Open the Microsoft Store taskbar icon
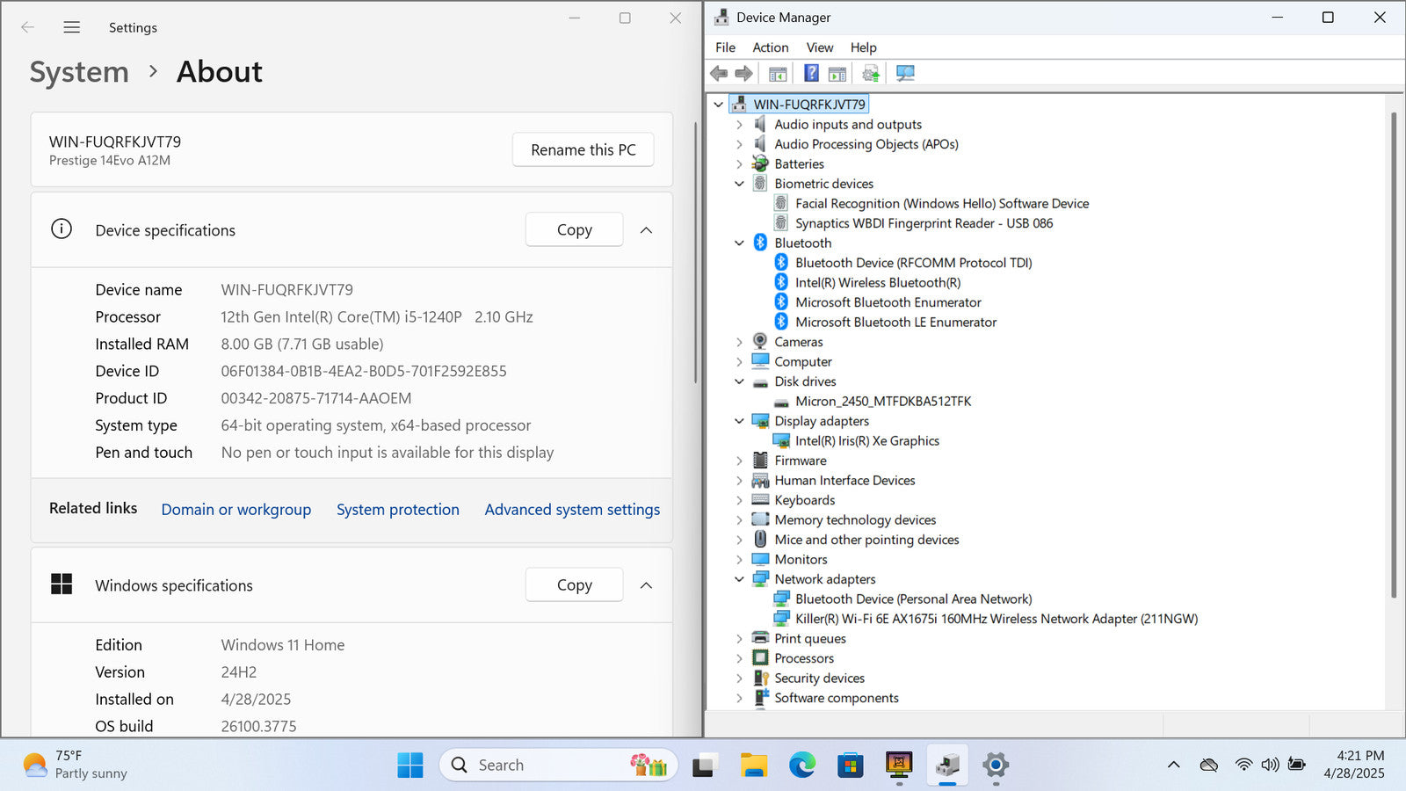This screenshot has width=1406, height=791. point(850,765)
